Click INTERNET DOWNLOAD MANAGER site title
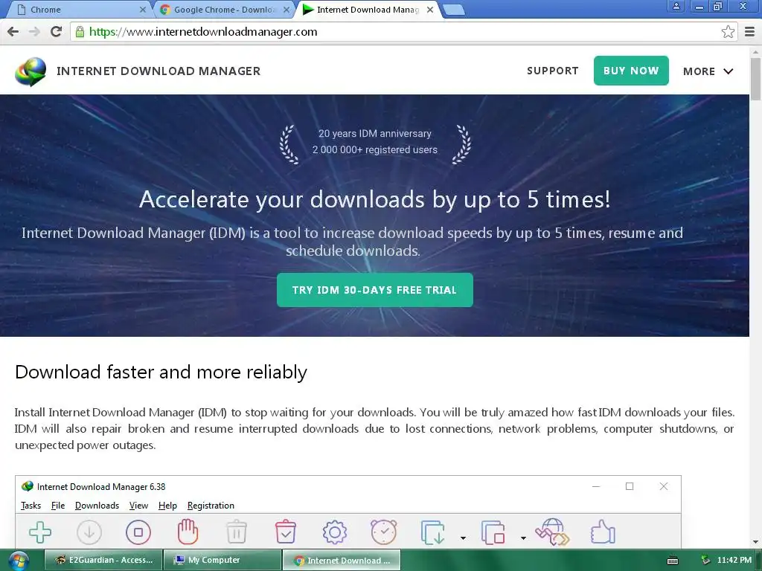Image resolution: width=762 pixels, height=571 pixels. [159, 71]
